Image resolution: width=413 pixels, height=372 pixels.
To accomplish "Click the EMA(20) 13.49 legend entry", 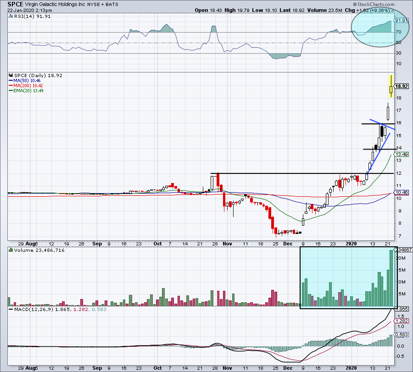I will point(26,90).
